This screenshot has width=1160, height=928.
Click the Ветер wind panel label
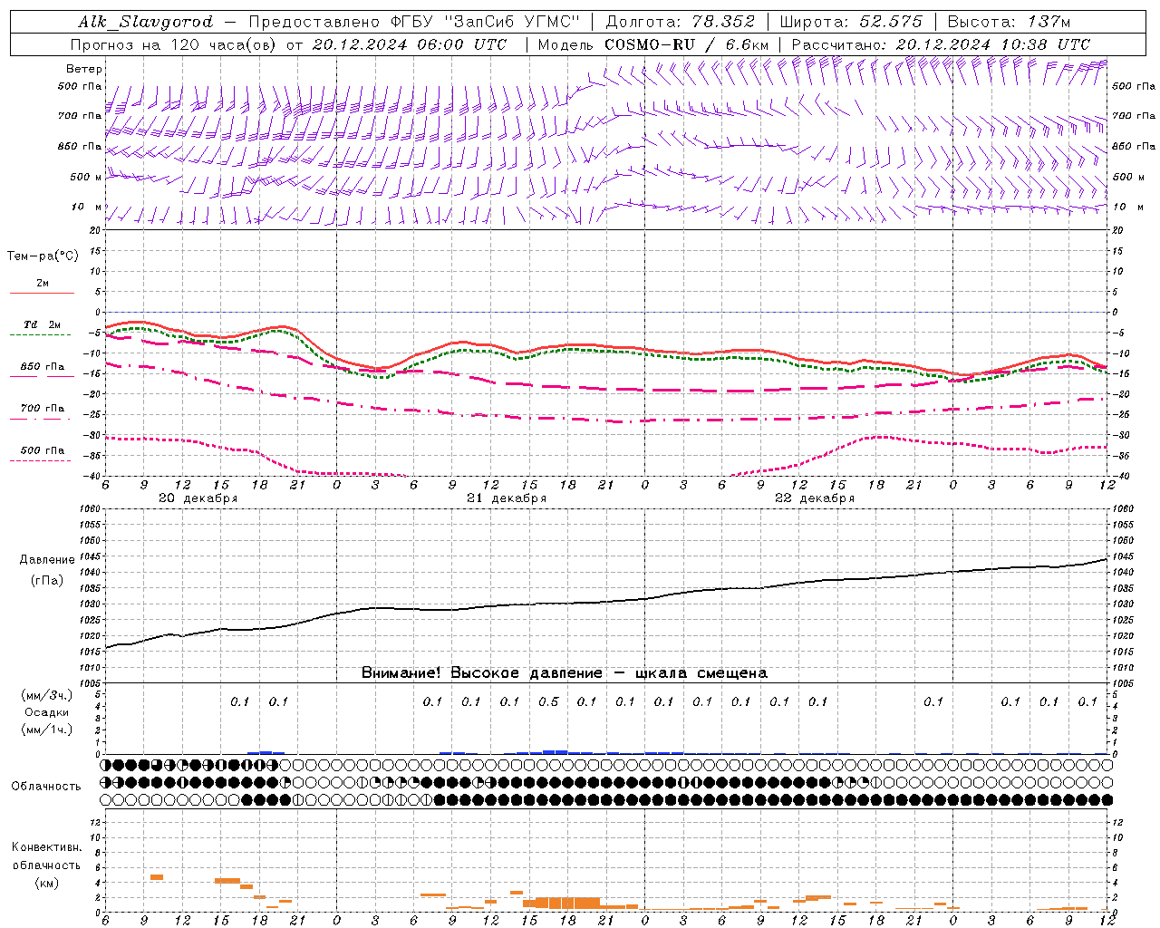coord(84,69)
